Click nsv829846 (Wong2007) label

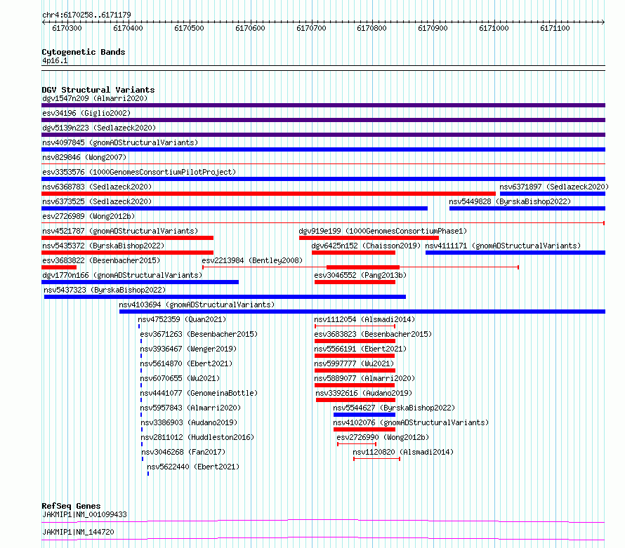84,157
